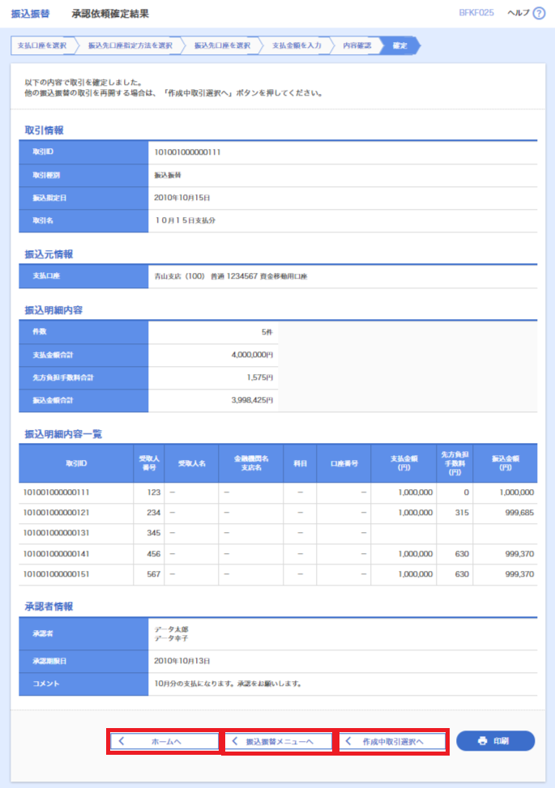The width and height of the screenshot is (555, 788).
Task: Click recipient number 345
Action: [154, 533]
